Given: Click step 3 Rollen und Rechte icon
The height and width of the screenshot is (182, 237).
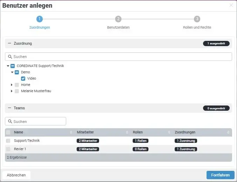Looking at the screenshot, I should tap(197, 19).
